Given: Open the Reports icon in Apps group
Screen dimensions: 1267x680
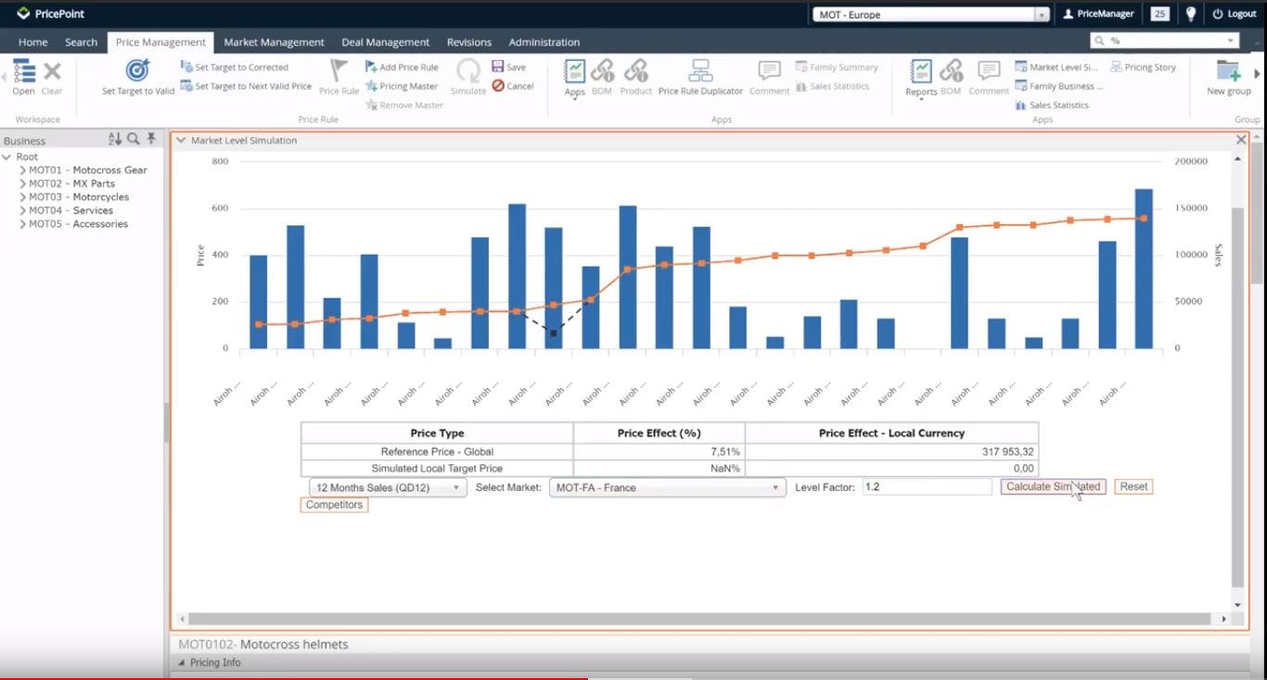Looking at the screenshot, I should coord(920,76).
